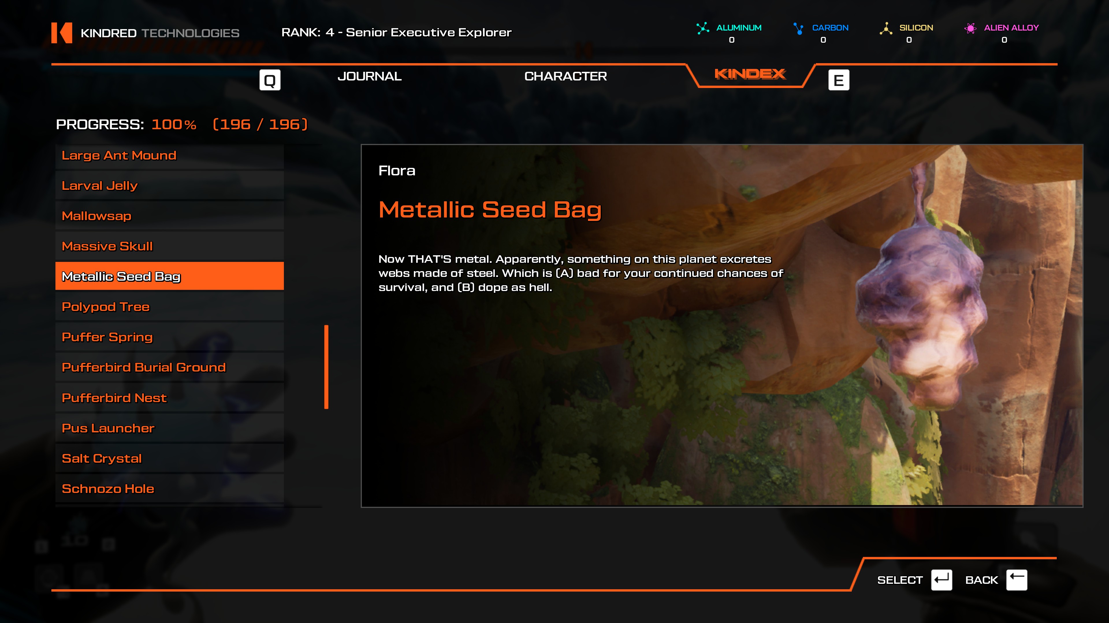1109x623 pixels.
Task: Open the Kindex tab
Action: pyautogui.click(x=750, y=74)
